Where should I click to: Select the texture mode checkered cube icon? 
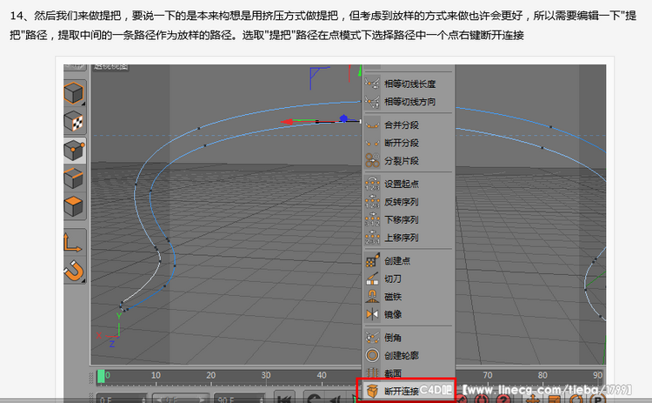tap(74, 122)
